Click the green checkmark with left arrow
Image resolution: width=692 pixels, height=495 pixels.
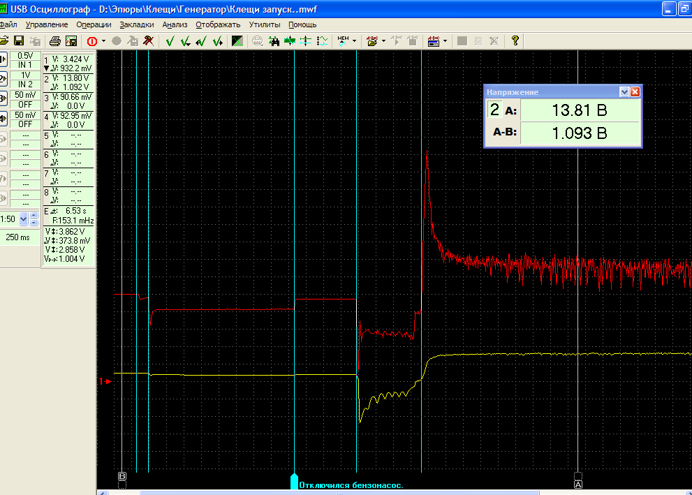tap(201, 41)
